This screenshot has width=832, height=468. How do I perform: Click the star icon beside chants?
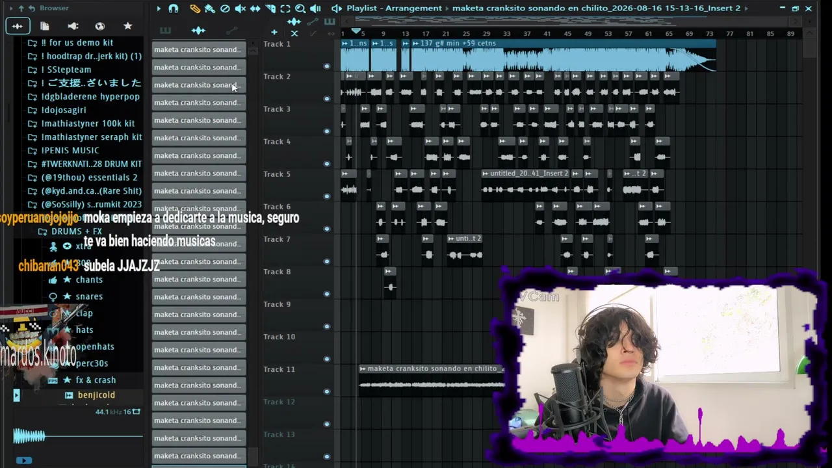tap(67, 279)
